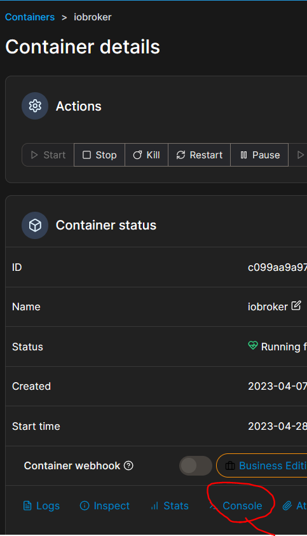The image size is (307, 536).
Task: Click the Pause bars icon
Action: tap(243, 155)
